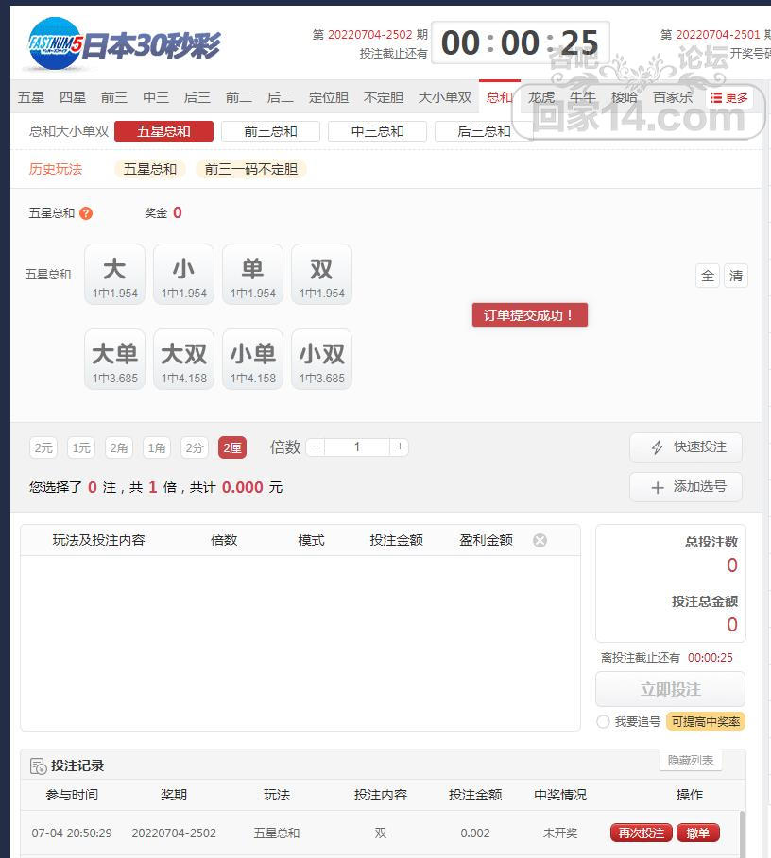Open the 大小单双 tab
This screenshot has width=771, height=858.
pos(445,97)
